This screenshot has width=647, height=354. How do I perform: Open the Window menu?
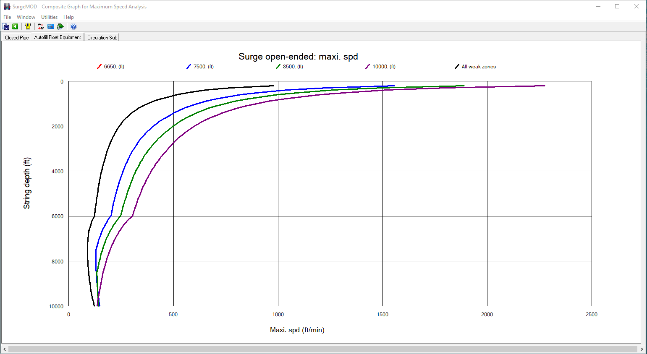[26, 17]
